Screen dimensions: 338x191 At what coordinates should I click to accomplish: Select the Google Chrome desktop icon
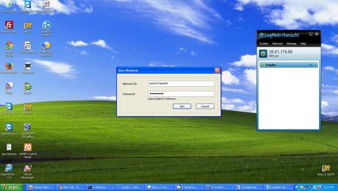pyautogui.click(x=9, y=46)
